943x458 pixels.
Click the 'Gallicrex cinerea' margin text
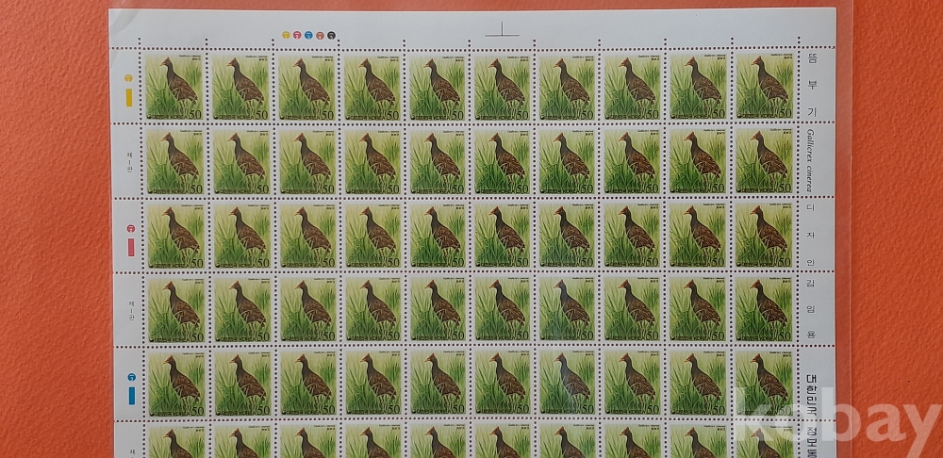tap(810, 160)
